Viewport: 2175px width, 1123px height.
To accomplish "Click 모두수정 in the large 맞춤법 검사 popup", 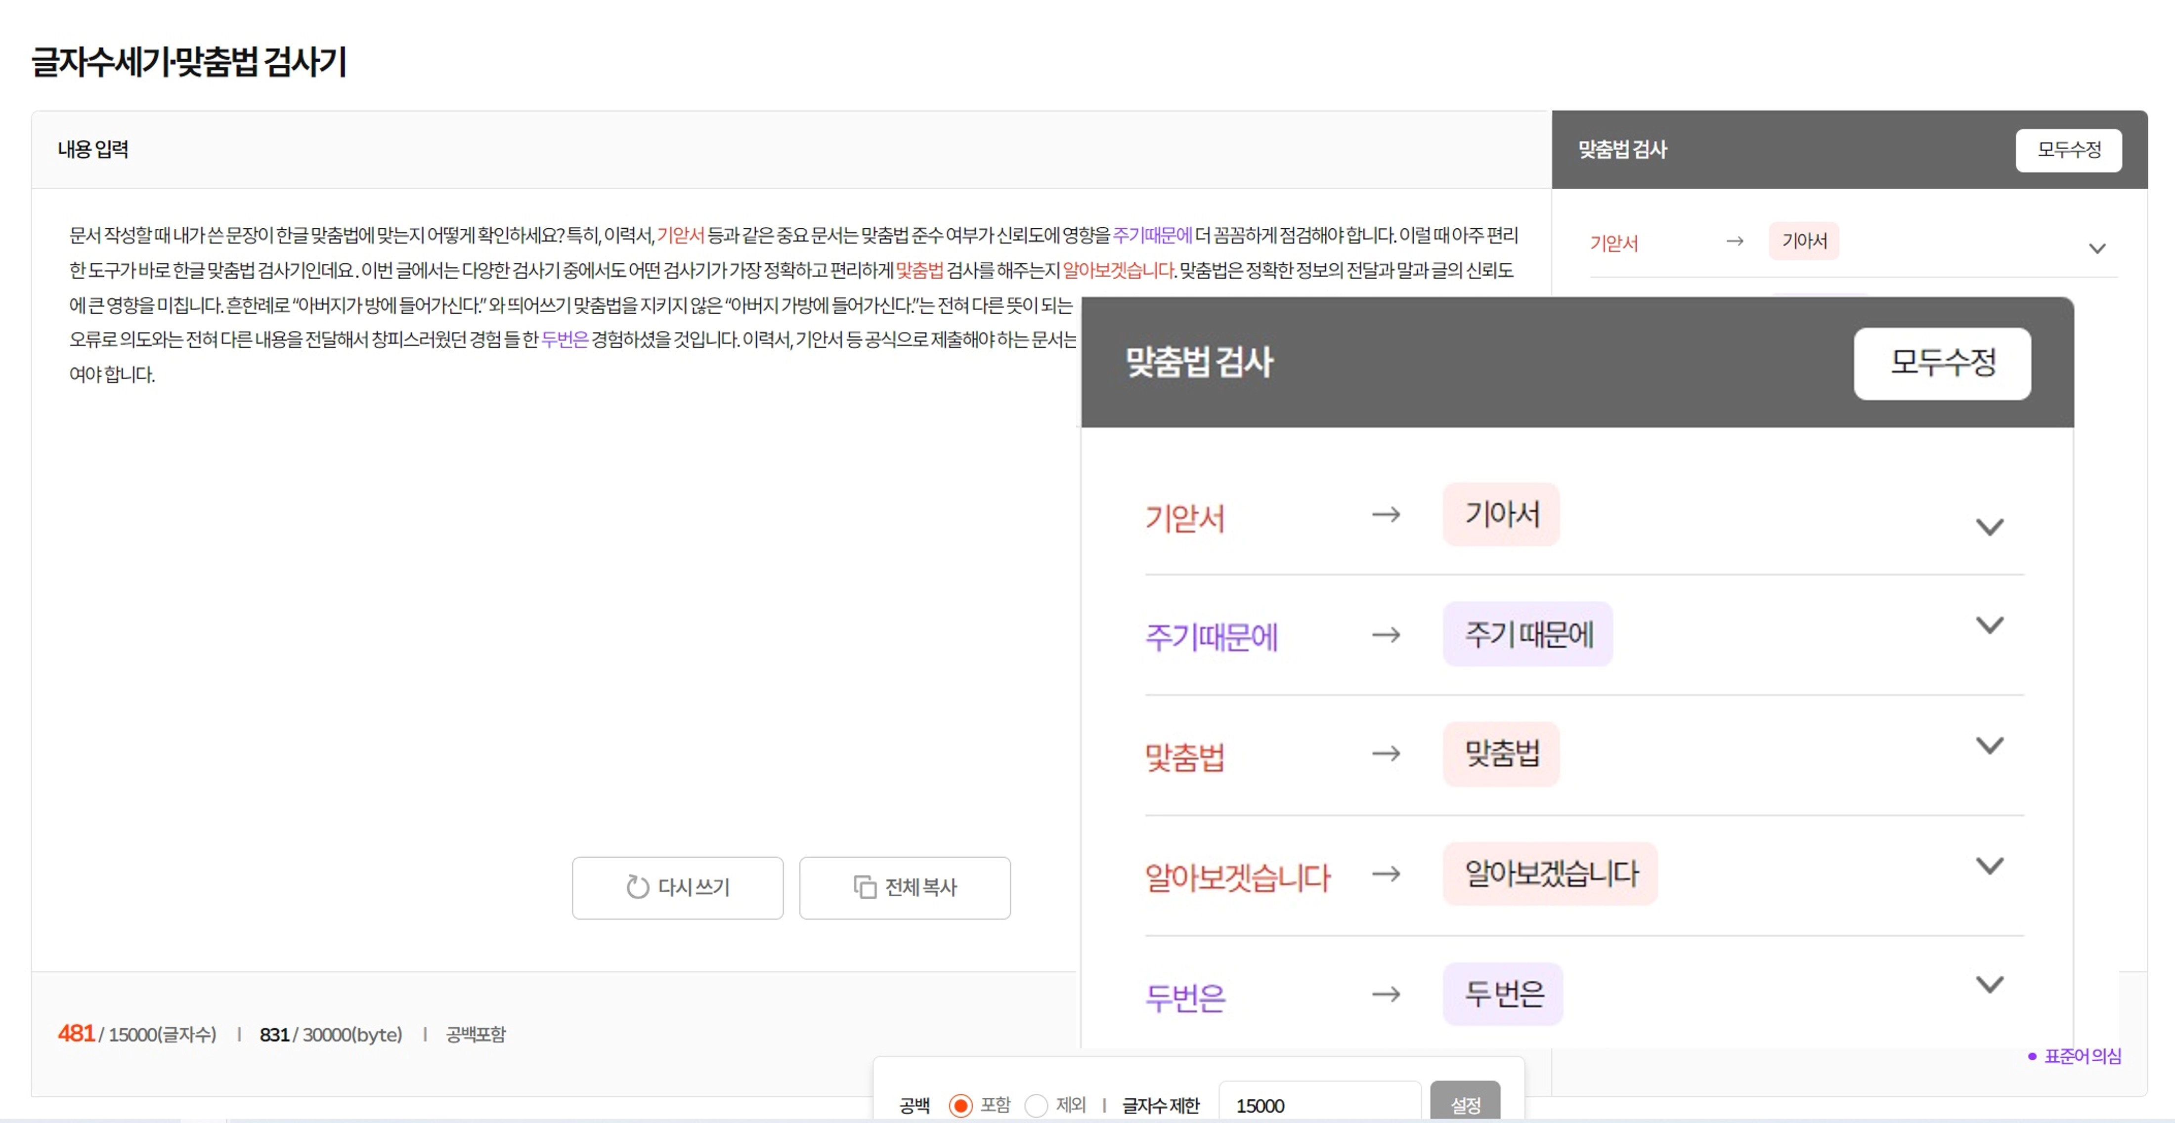I will (x=1943, y=364).
